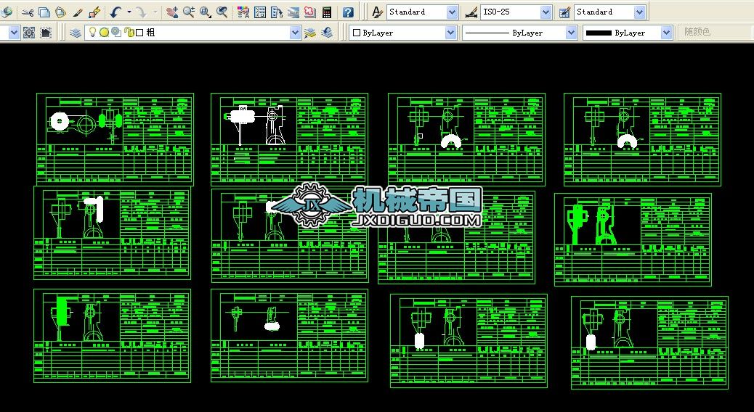This screenshot has height=412, width=754.
Task: Click Make Object's Layer Current icon
Action: [x=310, y=33]
